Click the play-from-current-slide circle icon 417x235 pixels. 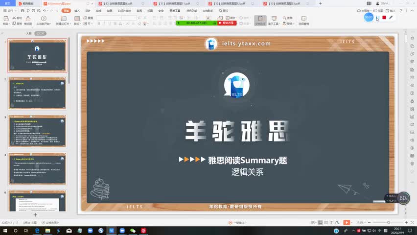44,19
